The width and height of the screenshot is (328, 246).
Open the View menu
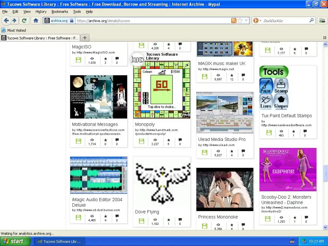click(x=27, y=12)
